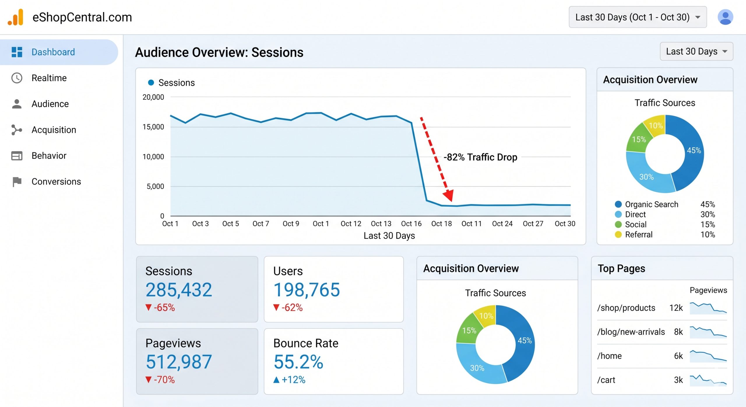The height and width of the screenshot is (407, 746).
Task: Toggle Referral legend entry
Action: 638,235
